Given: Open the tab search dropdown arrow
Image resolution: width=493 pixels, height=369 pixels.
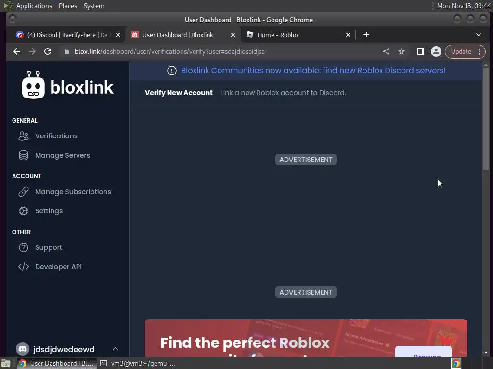Looking at the screenshot, I should click(479, 35).
